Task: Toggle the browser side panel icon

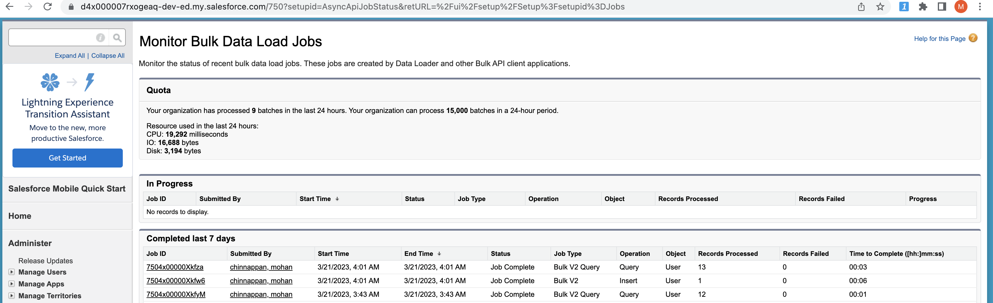Action: point(942,7)
